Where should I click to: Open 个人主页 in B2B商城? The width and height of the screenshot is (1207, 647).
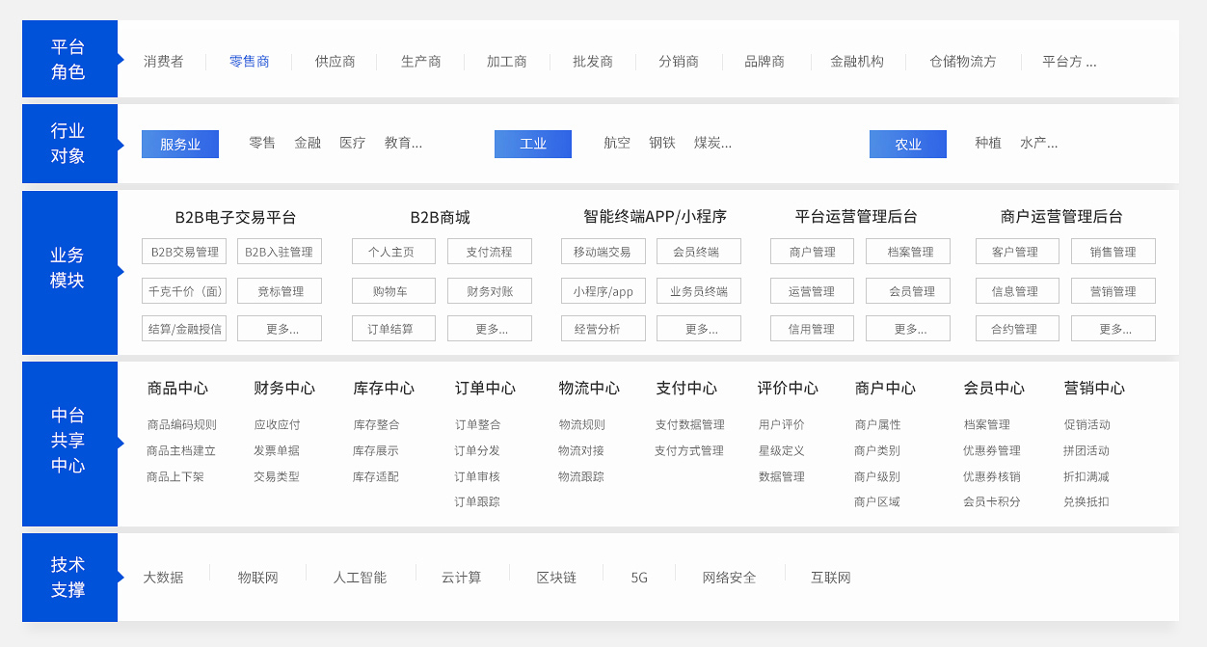(x=393, y=252)
